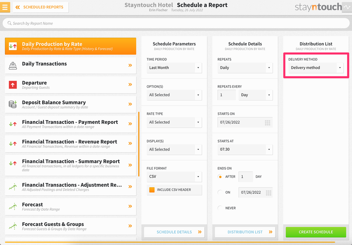Image resolution: width=352 pixels, height=245 pixels.
Task: Expand the Option(s) dropdown
Action: point(174,95)
